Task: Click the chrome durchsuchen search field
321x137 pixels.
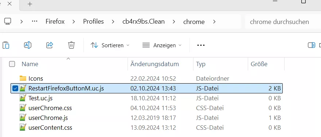Action: 283,22
